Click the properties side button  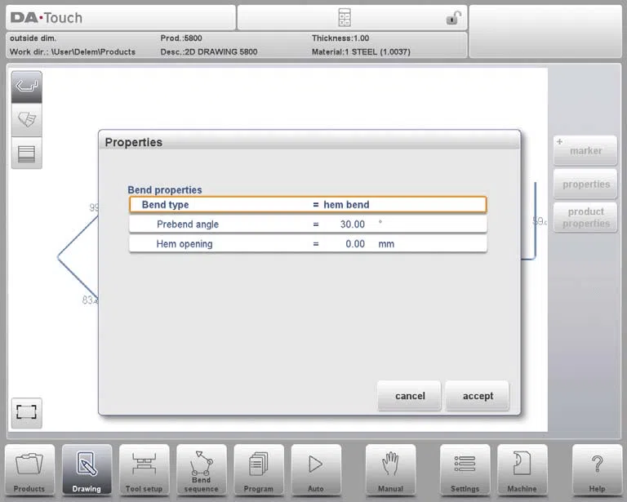point(585,184)
